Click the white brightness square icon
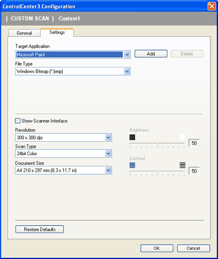Viewport: 218px width, 259px height. [x=182, y=137]
